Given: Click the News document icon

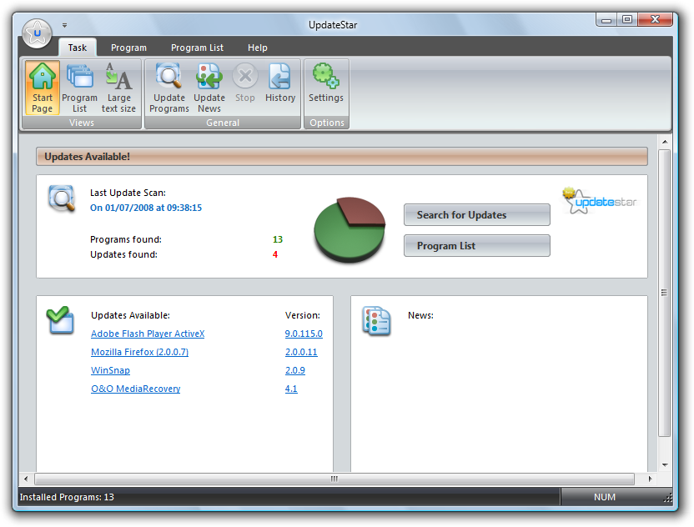Looking at the screenshot, I should (376, 320).
